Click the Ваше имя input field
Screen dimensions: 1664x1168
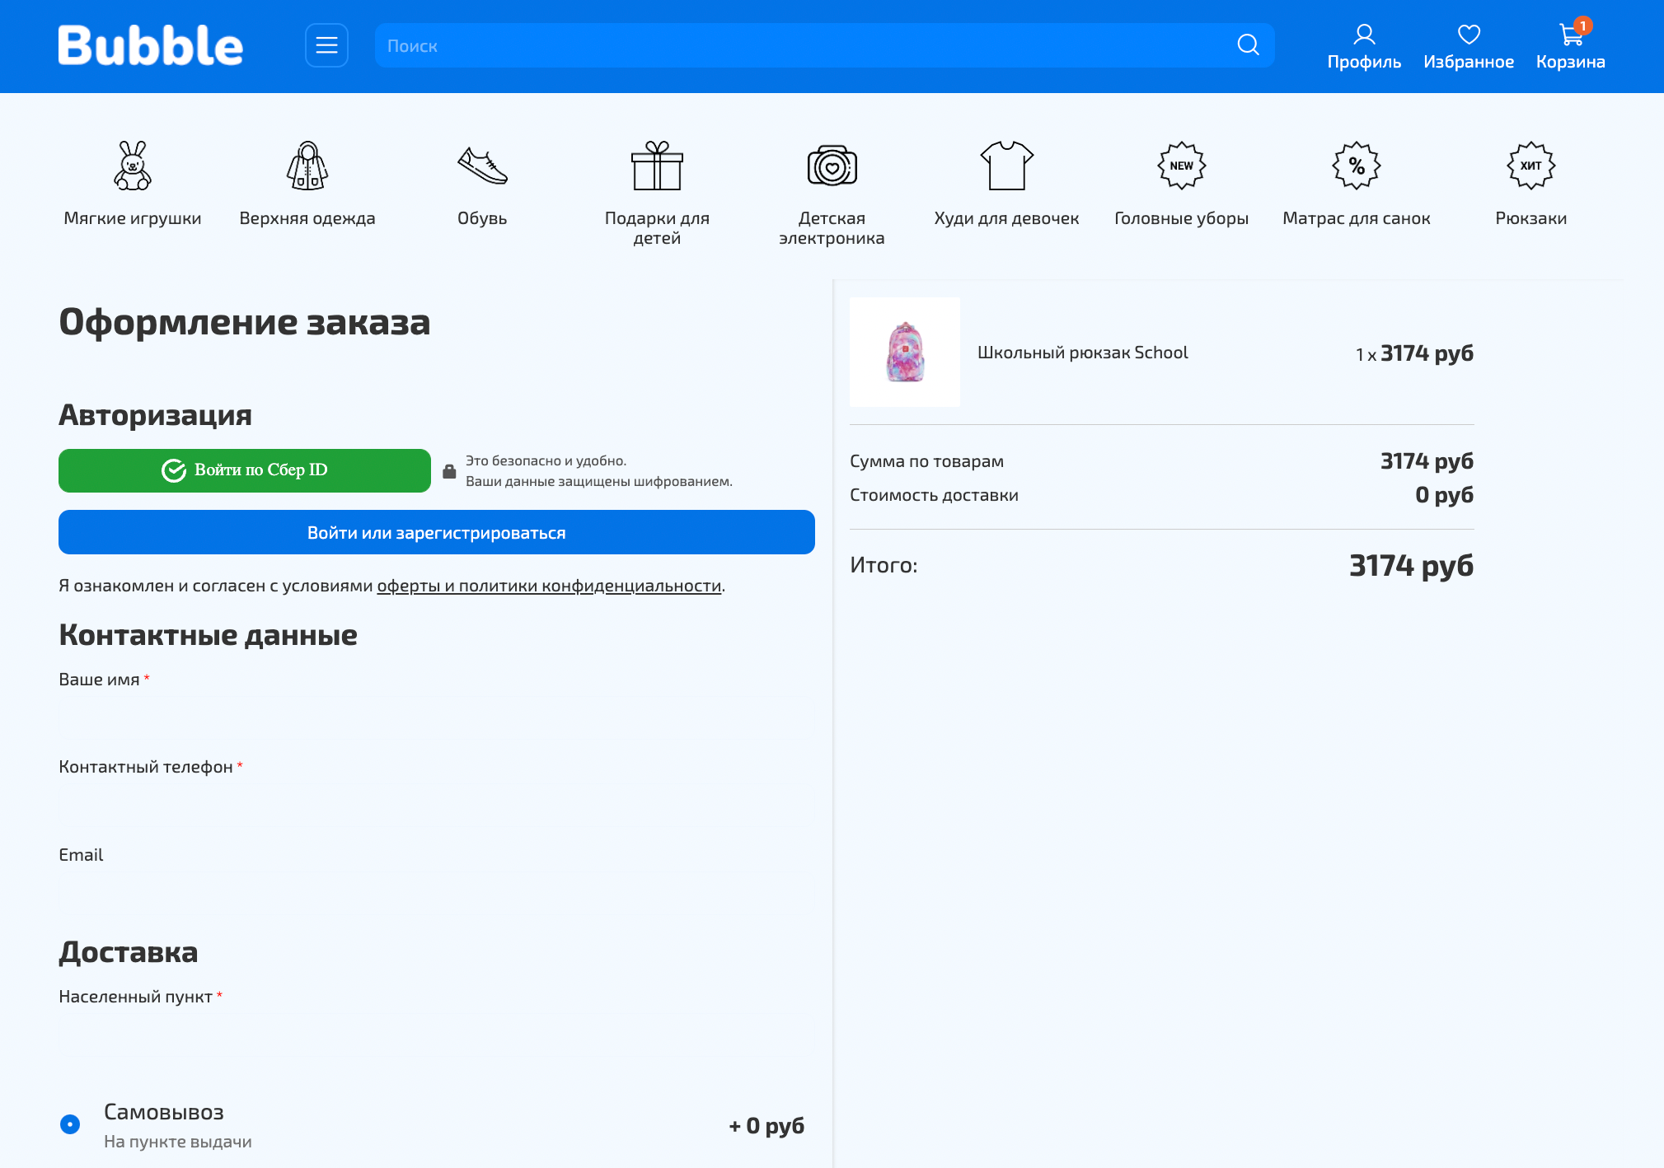pyautogui.click(x=436, y=722)
